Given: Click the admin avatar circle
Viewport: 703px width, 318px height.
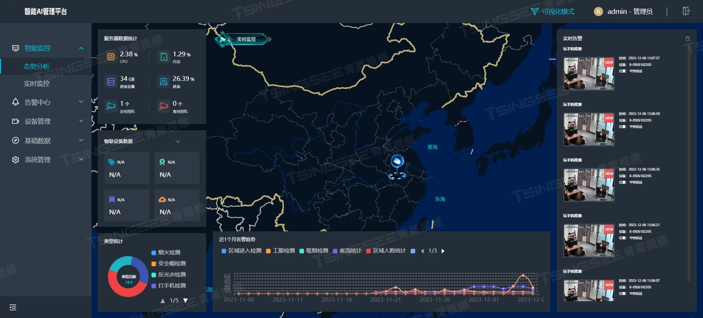Looking at the screenshot, I should pyautogui.click(x=598, y=12).
